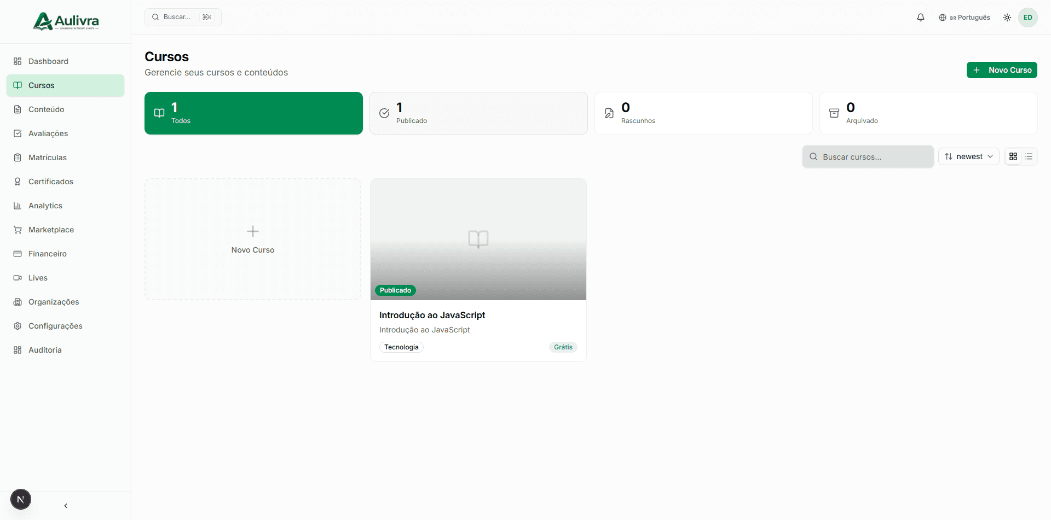This screenshot has height=520, width=1051.
Task: Click the globe language icon
Action: 943,17
